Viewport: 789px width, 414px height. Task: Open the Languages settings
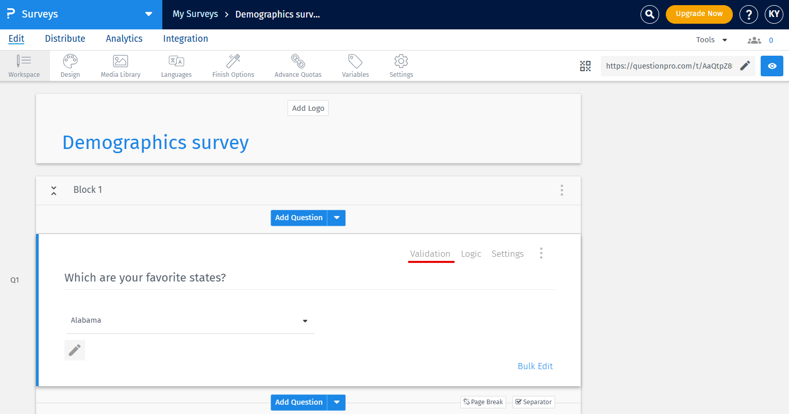[x=176, y=65]
